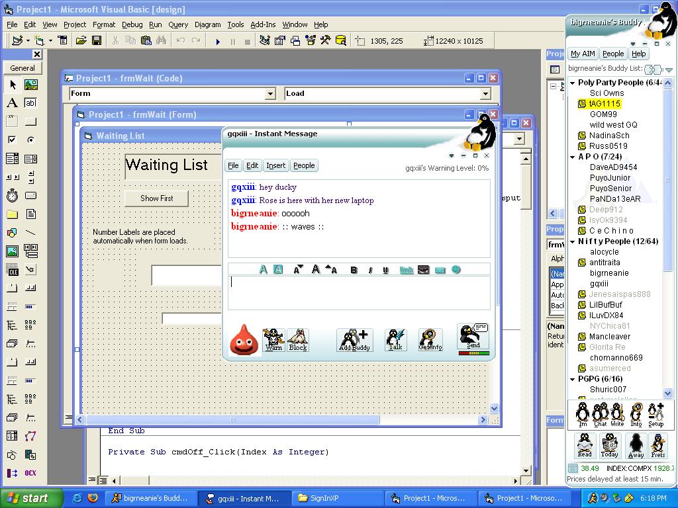Select the PictureBox tool in toolbox

click(x=30, y=85)
